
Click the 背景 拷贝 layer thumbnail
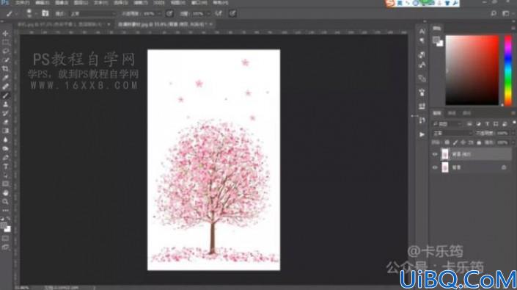point(445,154)
